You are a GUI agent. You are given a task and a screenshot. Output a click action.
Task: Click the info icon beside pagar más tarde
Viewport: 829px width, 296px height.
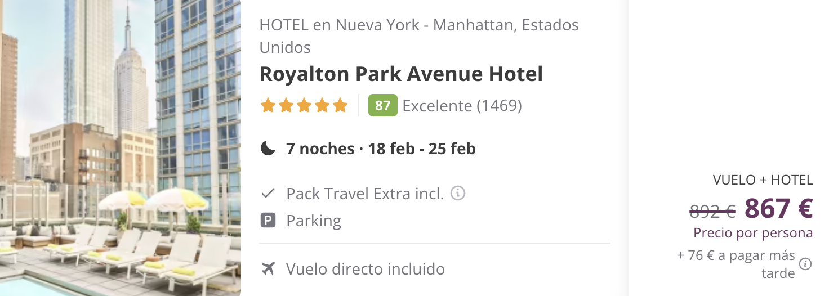[x=805, y=263]
